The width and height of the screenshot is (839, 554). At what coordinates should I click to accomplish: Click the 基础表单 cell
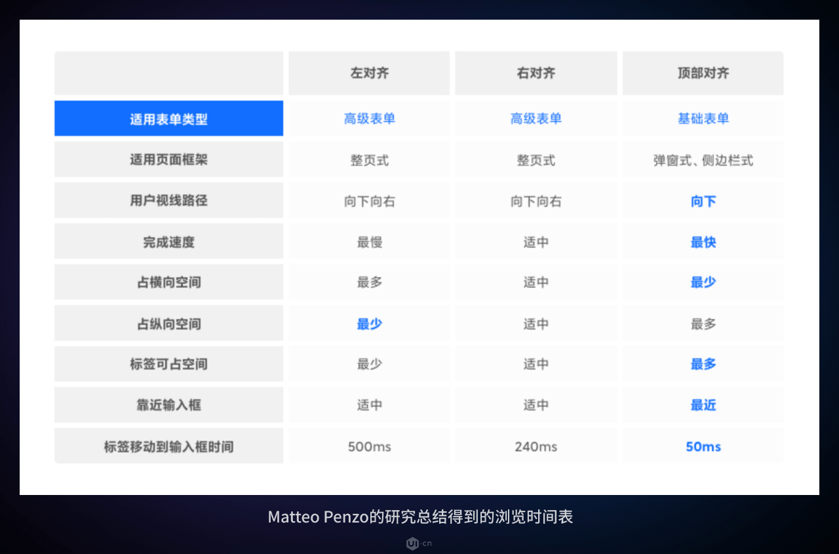(703, 119)
